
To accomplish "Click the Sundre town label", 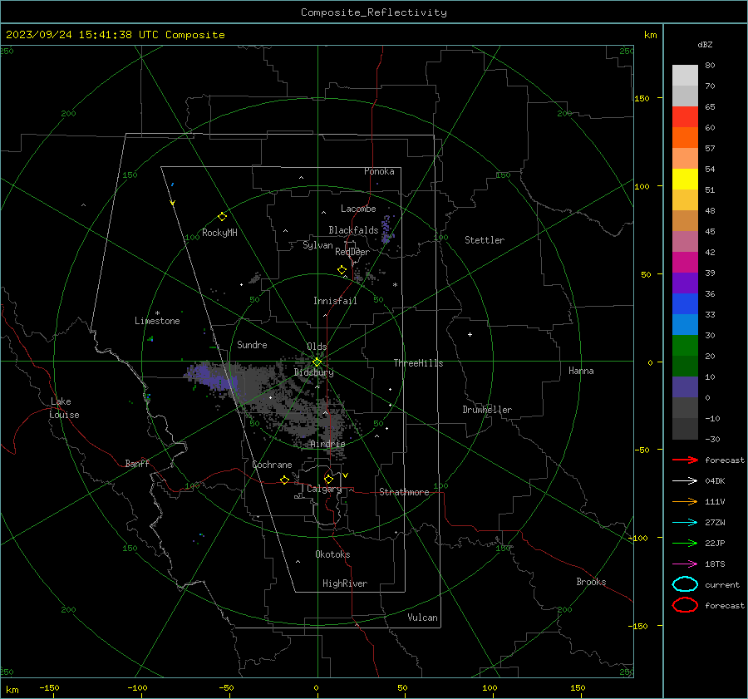I will [252, 344].
